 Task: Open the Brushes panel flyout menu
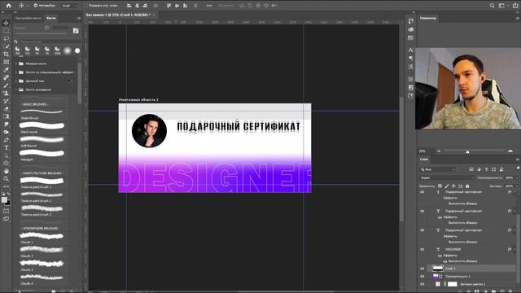pyautogui.click(x=79, y=18)
